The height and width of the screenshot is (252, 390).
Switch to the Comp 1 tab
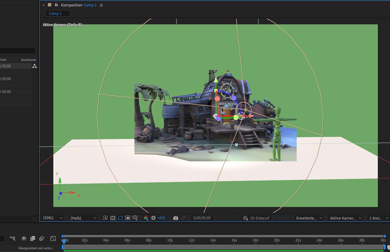57,13
